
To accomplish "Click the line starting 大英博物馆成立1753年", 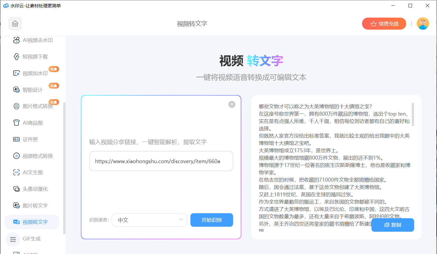I will pos(299,150).
